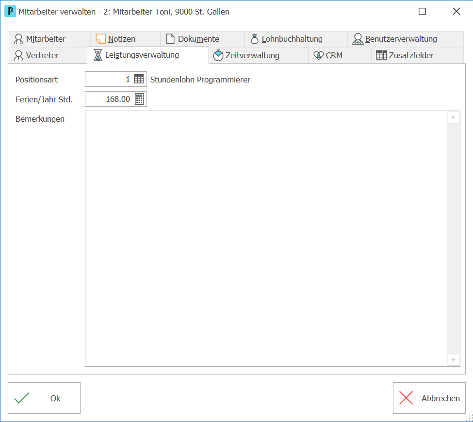Click the Ferien/Jahr Std. label
The width and height of the screenshot is (473, 422).
tap(44, 99)
